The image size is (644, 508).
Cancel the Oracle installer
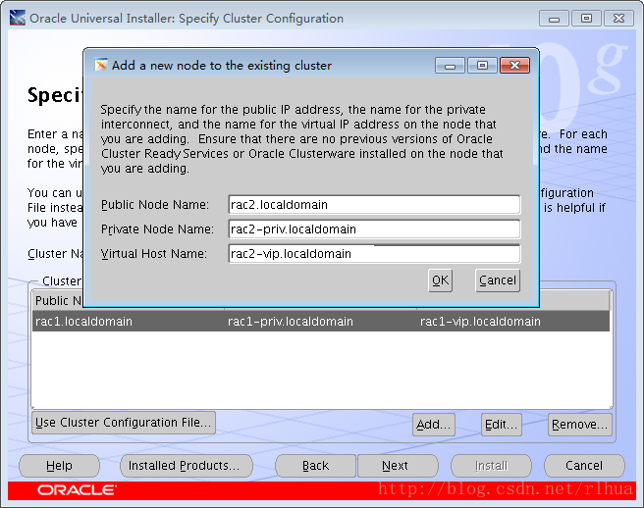tap(584, 466)
